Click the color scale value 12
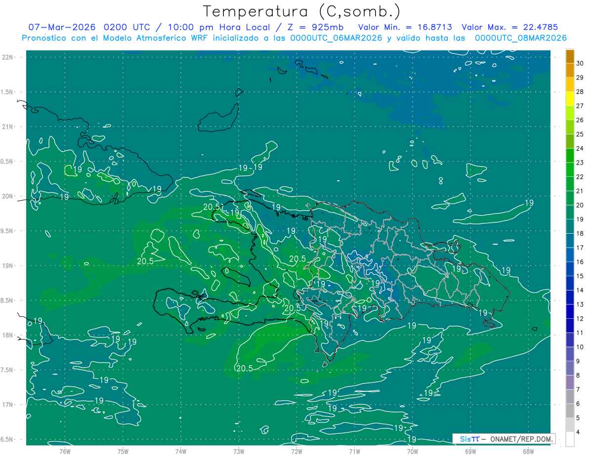 coord(580,319)
